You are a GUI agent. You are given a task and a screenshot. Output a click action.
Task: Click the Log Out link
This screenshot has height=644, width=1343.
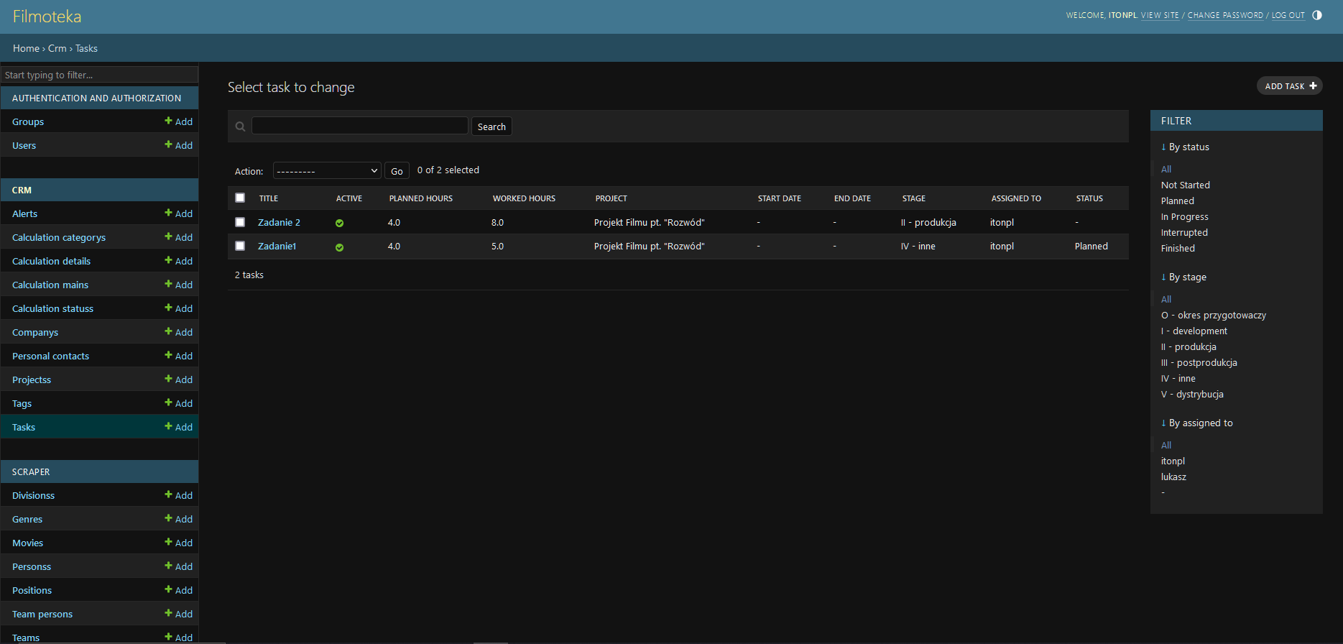point(1288,15)
